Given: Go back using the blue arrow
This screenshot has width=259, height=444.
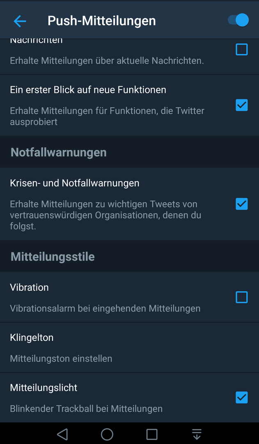Looking at the screenshot, I should pyautogui.click(x=20, y=21).
